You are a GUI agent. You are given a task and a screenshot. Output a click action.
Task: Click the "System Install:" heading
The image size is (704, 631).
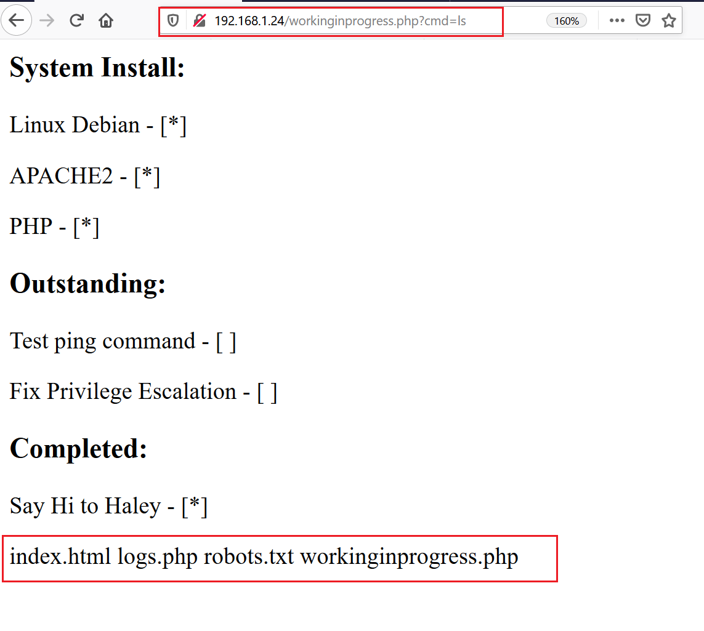point(97,67)
